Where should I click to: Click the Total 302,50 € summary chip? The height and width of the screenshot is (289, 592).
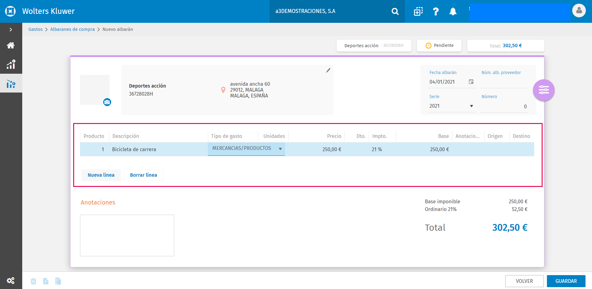pos(506,46)
